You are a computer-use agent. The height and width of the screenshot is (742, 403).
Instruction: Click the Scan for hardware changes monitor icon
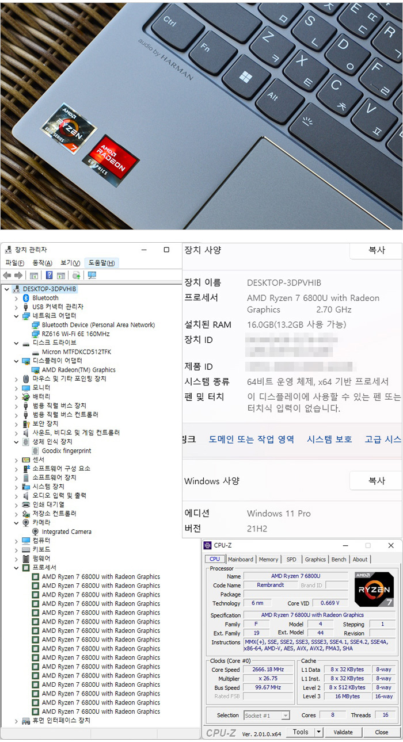pyautogui.click(x=92, y=276)
